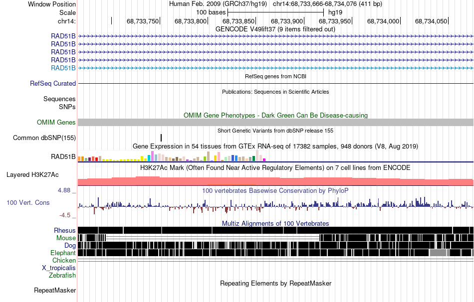Click the Common dbSNP(155) label
Viewport: 474px width, 302px height.
(44, 138)
